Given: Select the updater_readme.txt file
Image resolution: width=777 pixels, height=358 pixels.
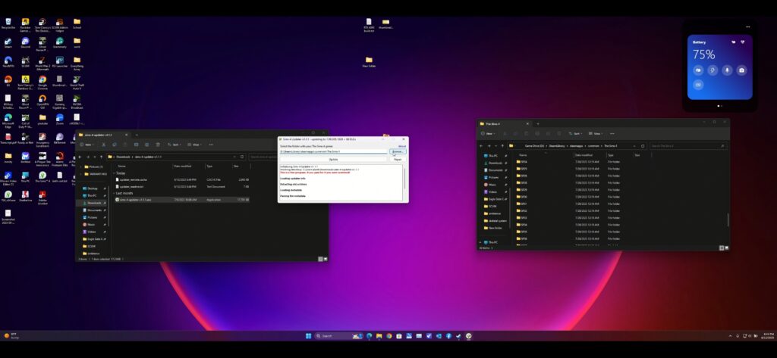Looking at the screenshot, I should [137, 185].
